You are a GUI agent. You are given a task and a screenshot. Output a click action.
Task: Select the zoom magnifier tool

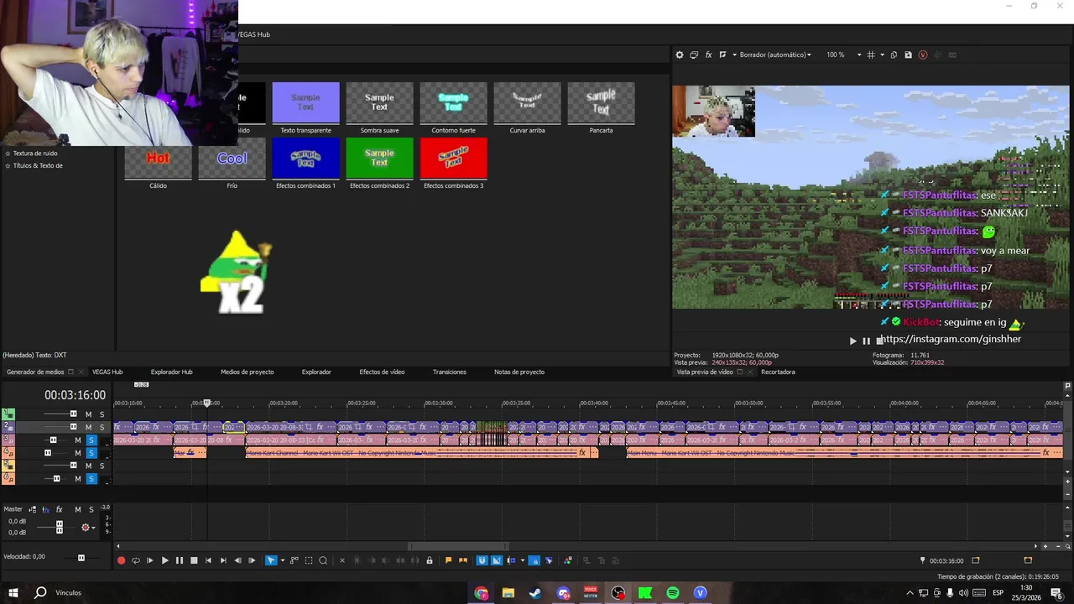click(x=323, y=560)
